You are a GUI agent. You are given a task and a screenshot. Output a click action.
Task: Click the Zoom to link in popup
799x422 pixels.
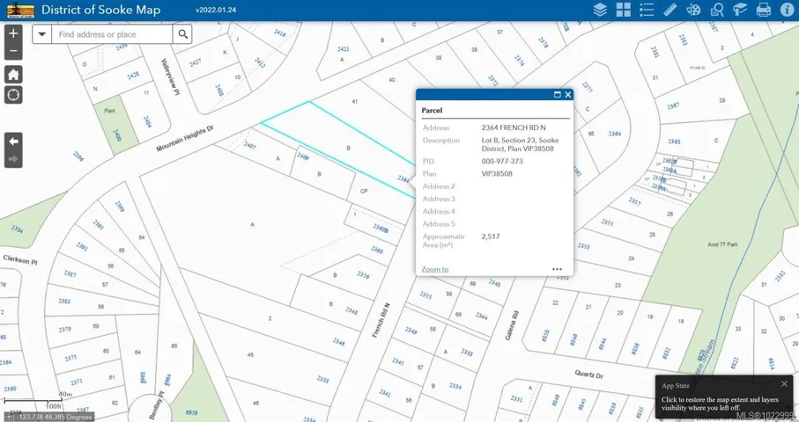pos(434,269)
